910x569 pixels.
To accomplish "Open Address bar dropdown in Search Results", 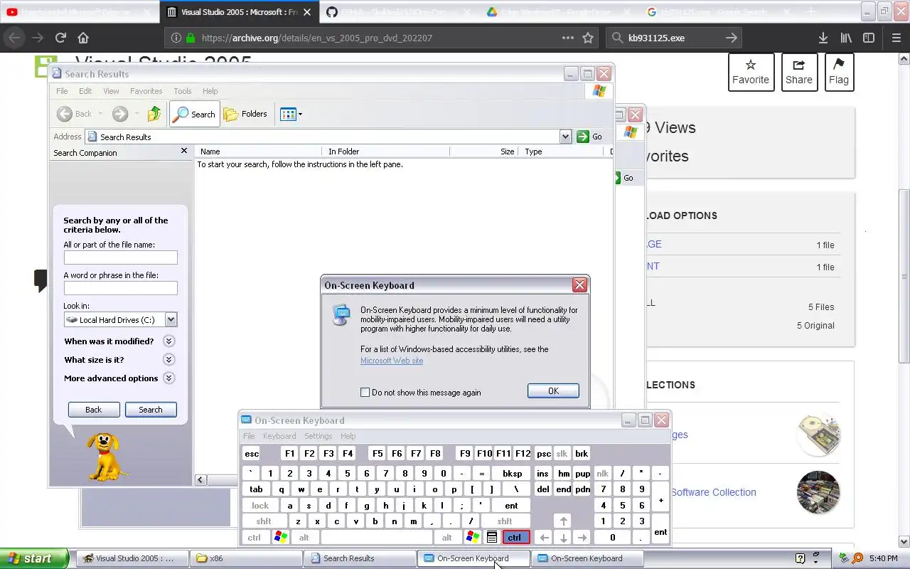I will click(x=565, y=137).
